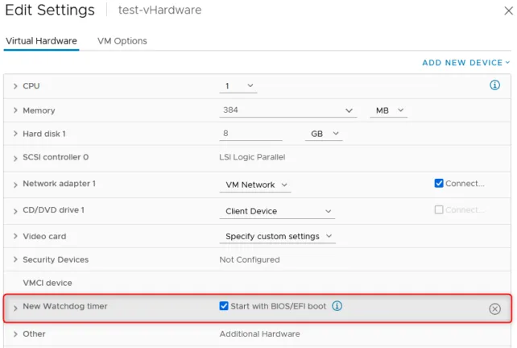Screen dimensions: 517x348
Task: Click the Additional Hardware text
Action: pos(260,333)
